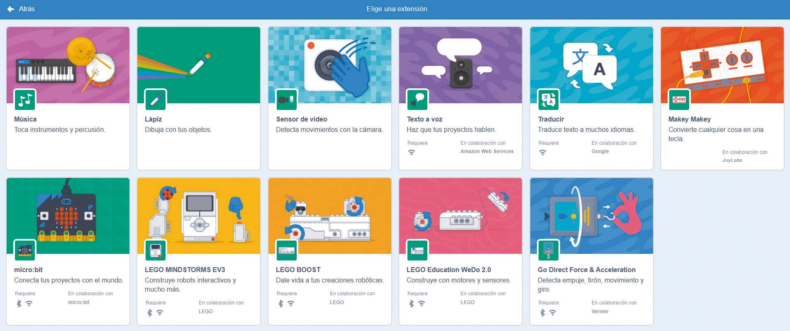This screenshot has width=790, height=331.
Task: Click the Atrás back arrow icon
Action: [x=11, y=9]
